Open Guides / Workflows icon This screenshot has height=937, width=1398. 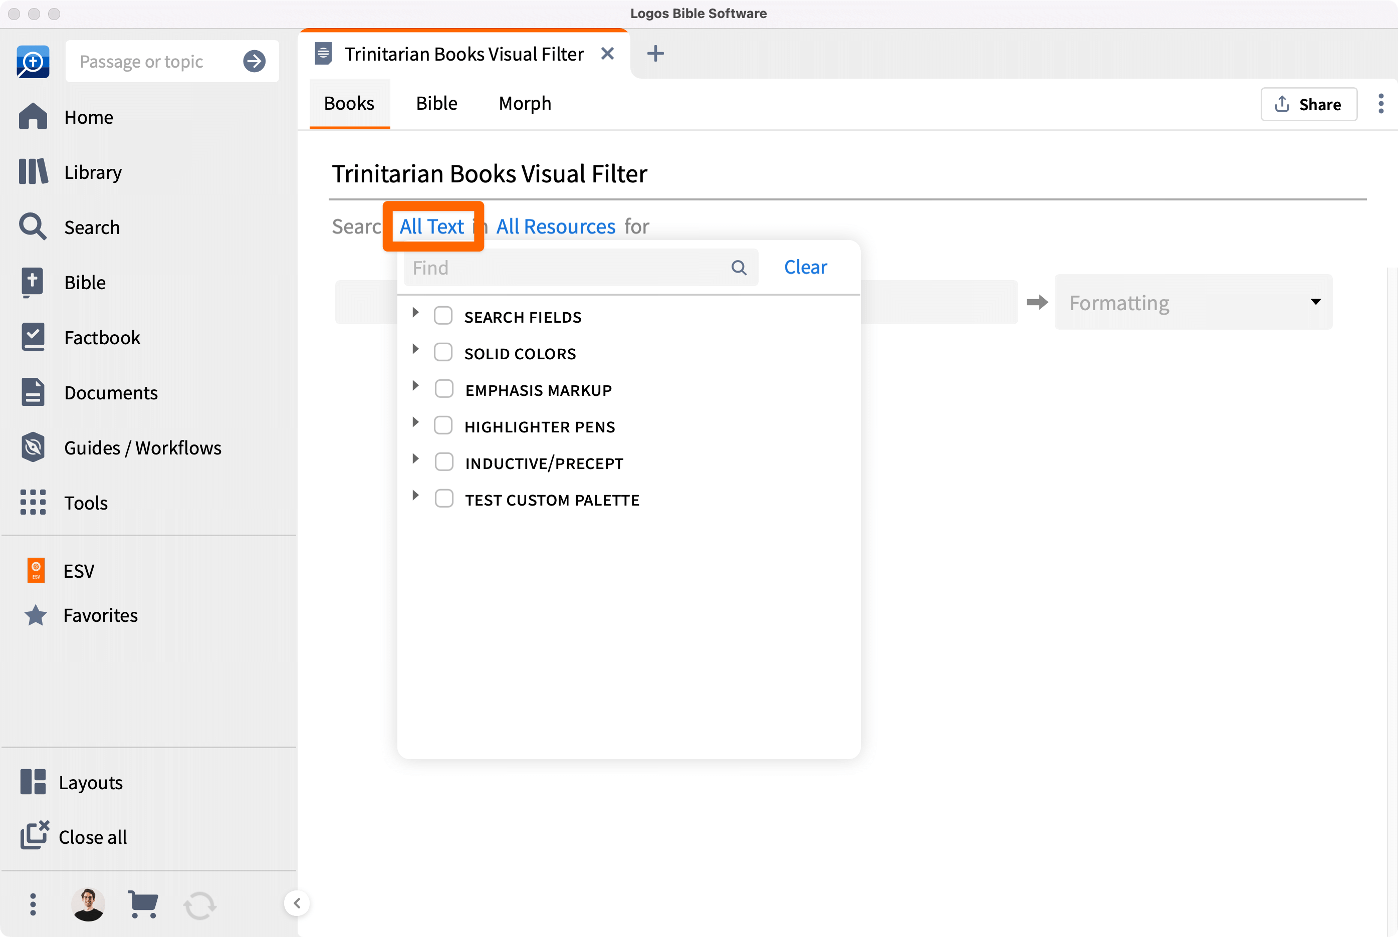pos(33,447)
